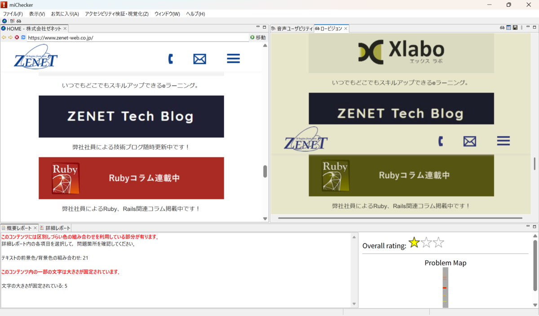539x316 pixels.
Task: Click the red Rubyコラム連載中 banner in browser
Action: 131,178
